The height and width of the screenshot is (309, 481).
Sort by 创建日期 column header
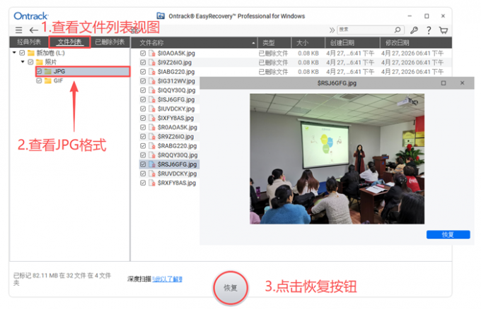coord(352,43)
